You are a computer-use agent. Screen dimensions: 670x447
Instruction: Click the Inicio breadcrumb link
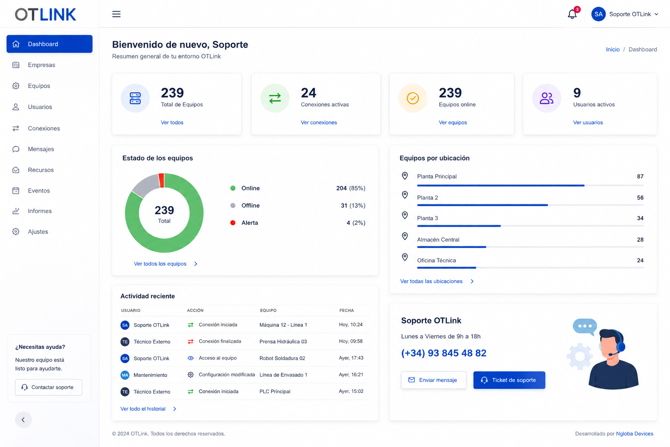(612, 49)
